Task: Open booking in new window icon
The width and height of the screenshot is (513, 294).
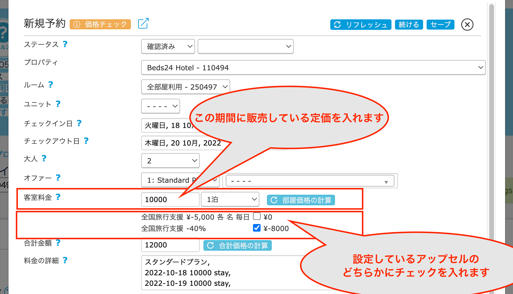Action: [143, 24]
